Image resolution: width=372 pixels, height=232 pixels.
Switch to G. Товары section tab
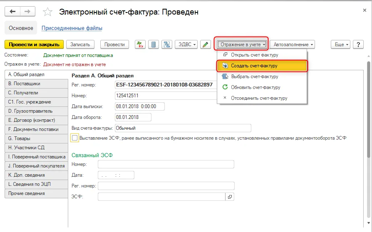coord(36,138)
